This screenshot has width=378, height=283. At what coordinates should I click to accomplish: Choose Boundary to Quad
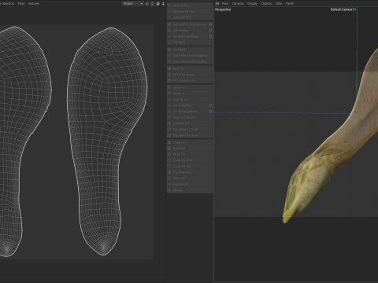click(190, 135)
